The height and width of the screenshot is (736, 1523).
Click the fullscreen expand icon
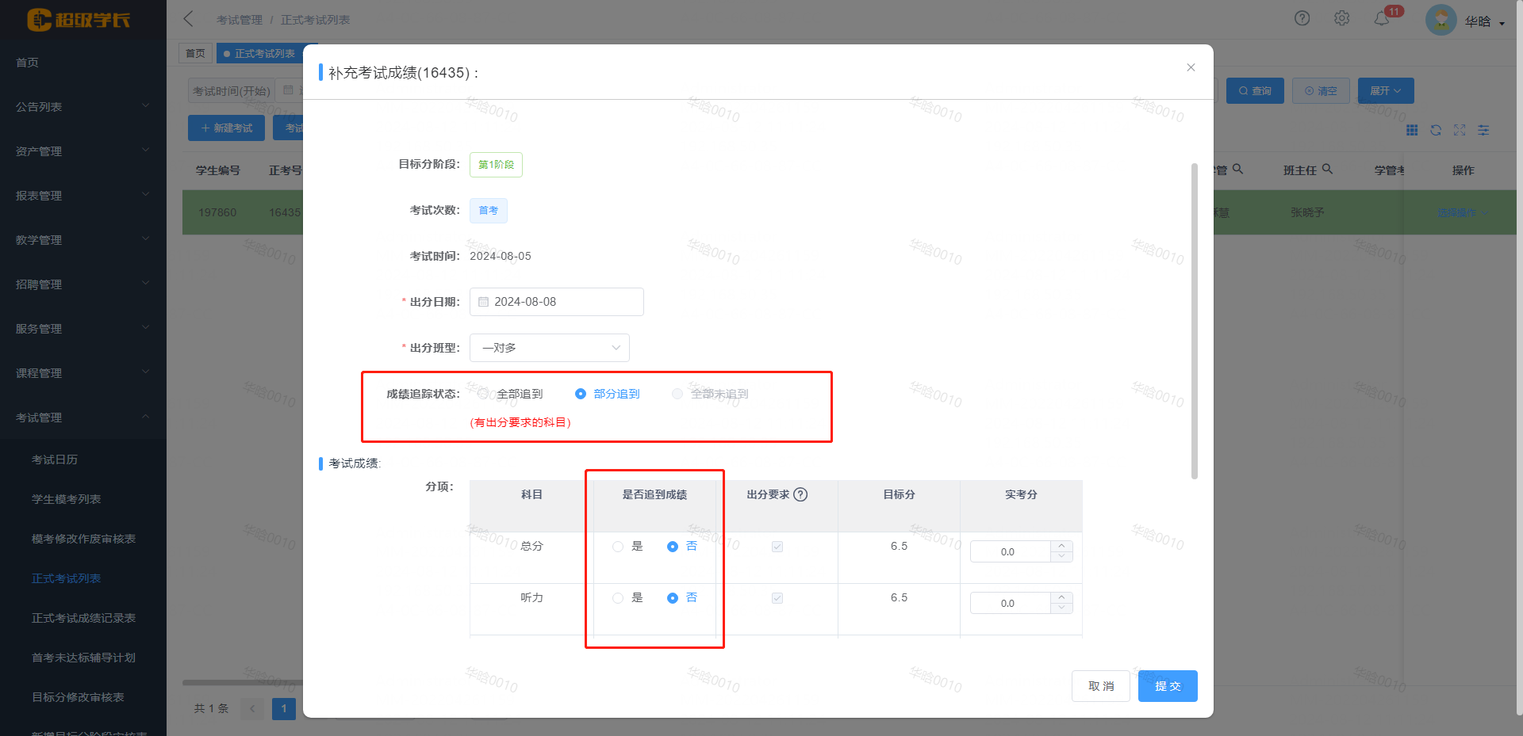1460,130
